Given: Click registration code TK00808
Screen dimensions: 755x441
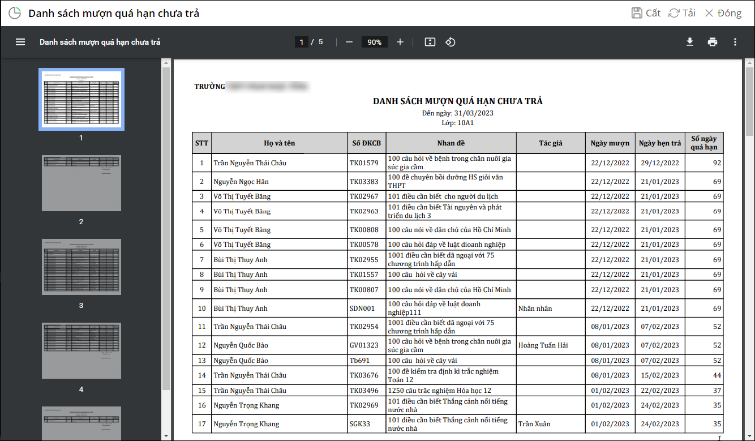Looking at the screenshot, I should (x=364, y=230).
